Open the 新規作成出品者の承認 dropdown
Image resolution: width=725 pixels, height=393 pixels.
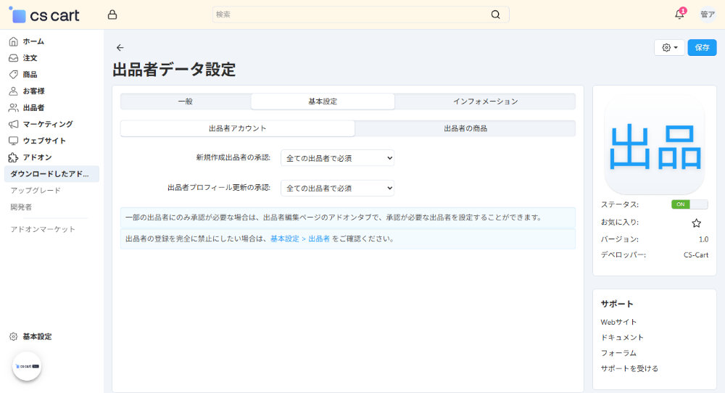(x=338, y=158)
